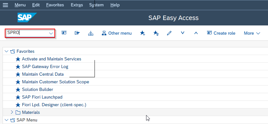This screenshot has height=124, width=268.
Task: Move favorite down with the down arrow
Action: coord(183,33)
